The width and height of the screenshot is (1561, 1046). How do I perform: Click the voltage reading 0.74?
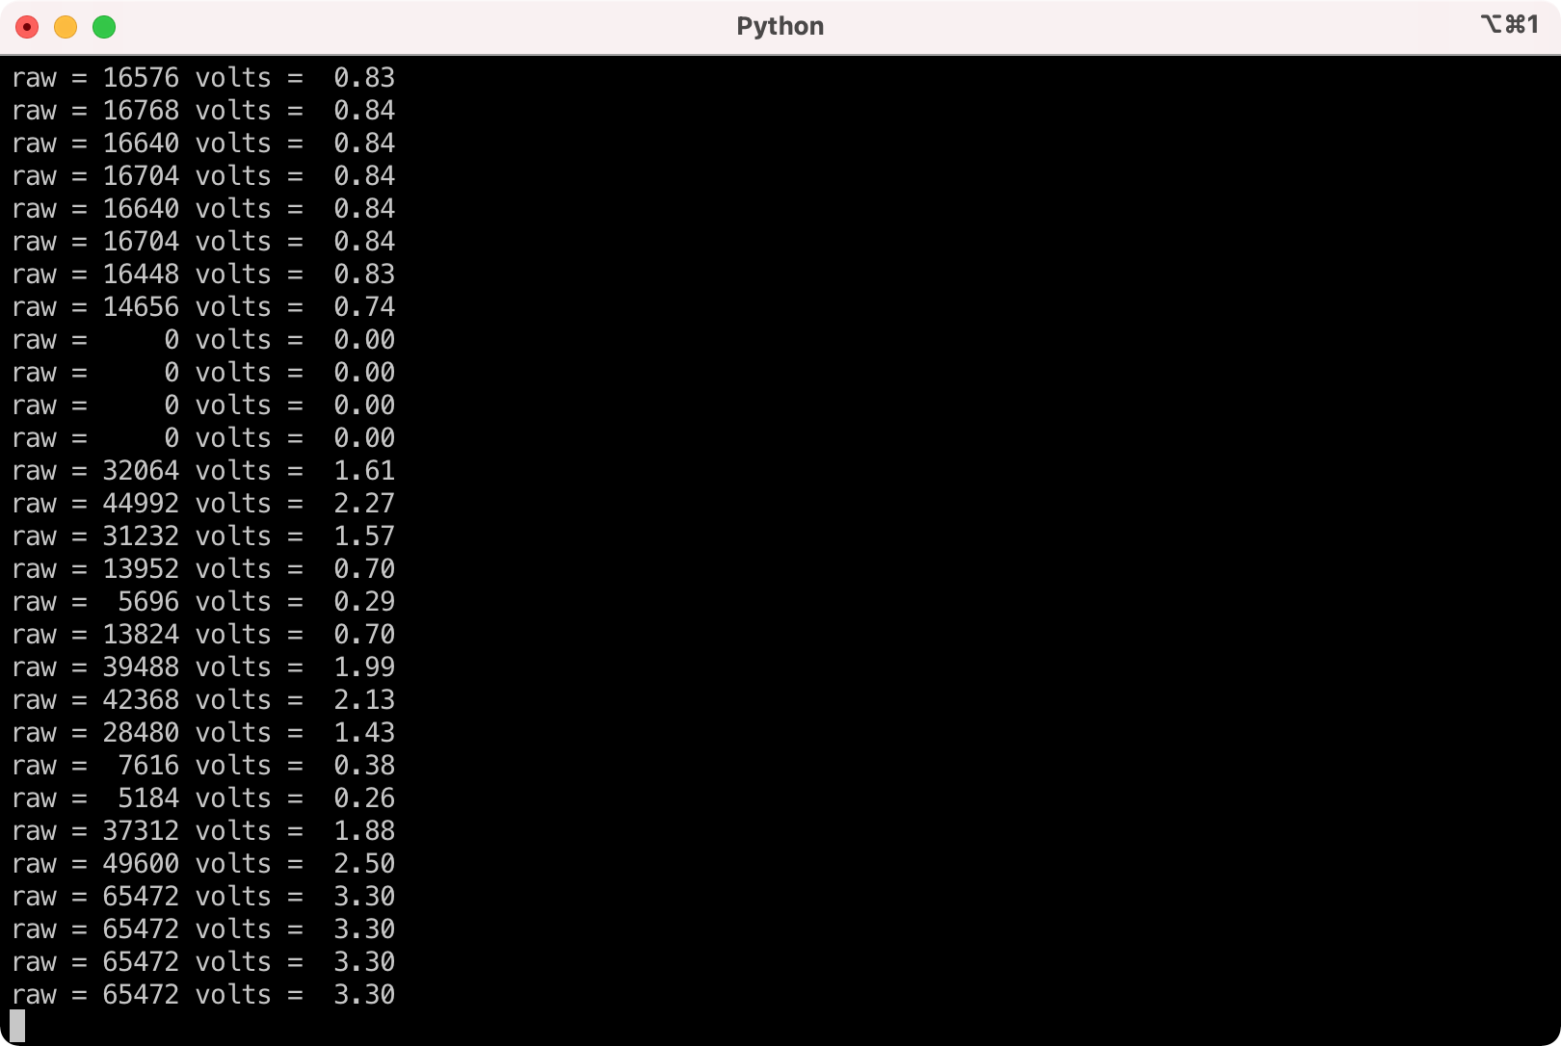pyautogui.click(x=364, y=307)
